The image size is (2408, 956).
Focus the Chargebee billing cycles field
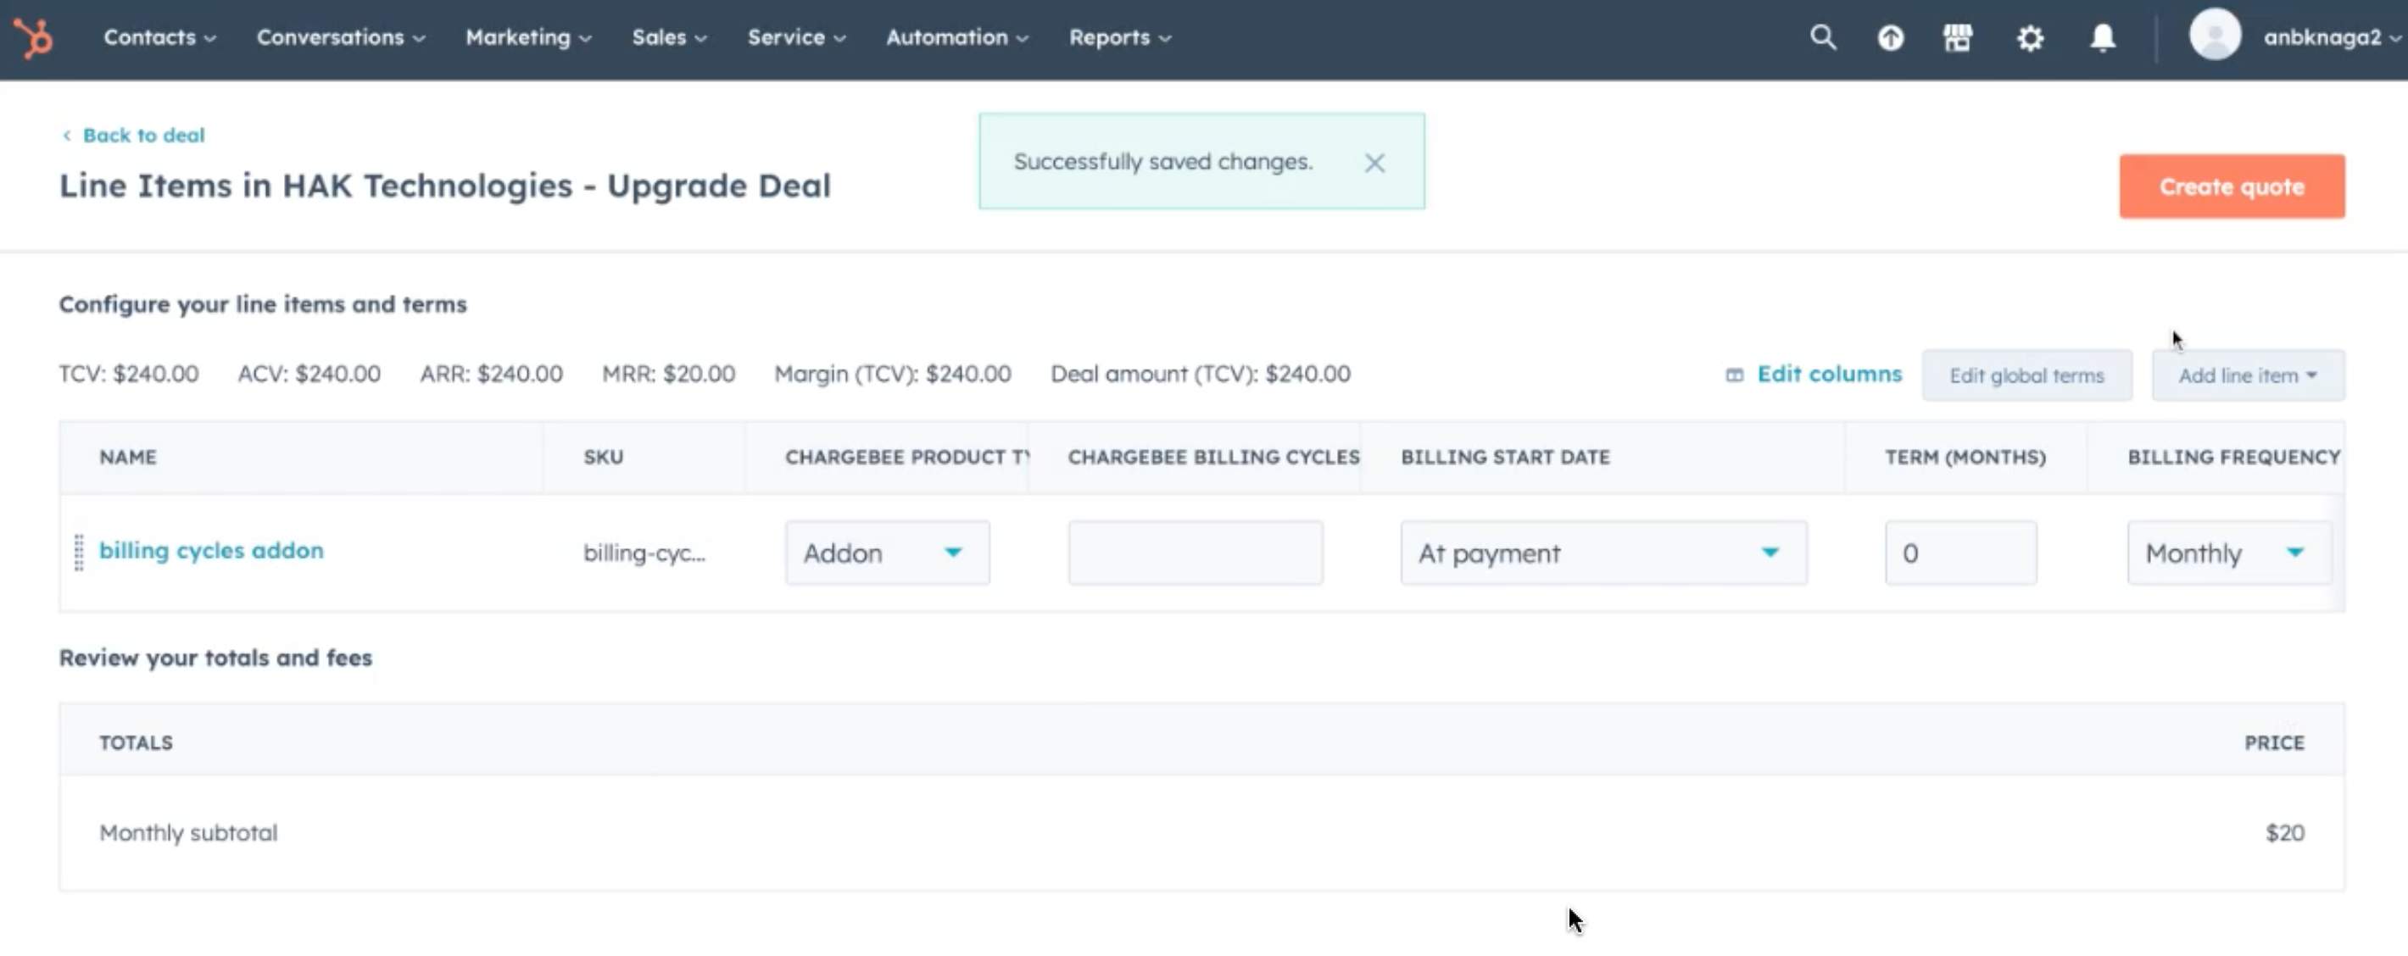(x=1195, y=553)
